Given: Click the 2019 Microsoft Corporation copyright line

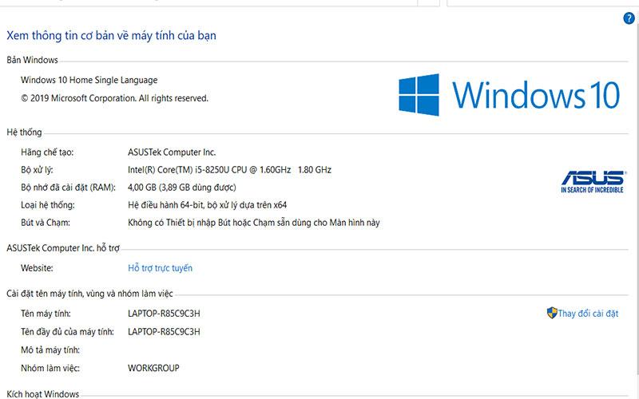Looking at the screenshot, I should point(114,98).
